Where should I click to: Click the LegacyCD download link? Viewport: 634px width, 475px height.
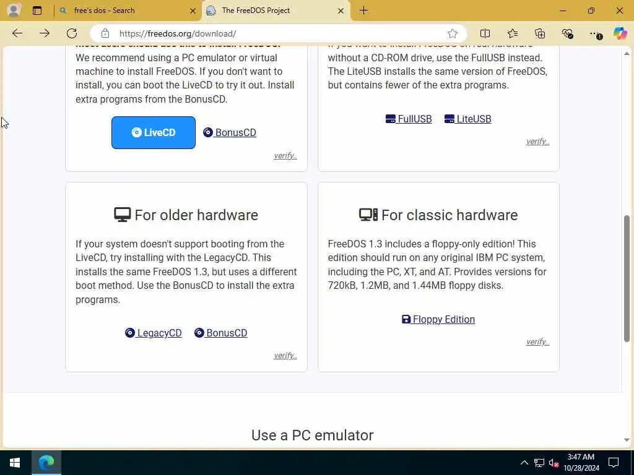point(154,333)
